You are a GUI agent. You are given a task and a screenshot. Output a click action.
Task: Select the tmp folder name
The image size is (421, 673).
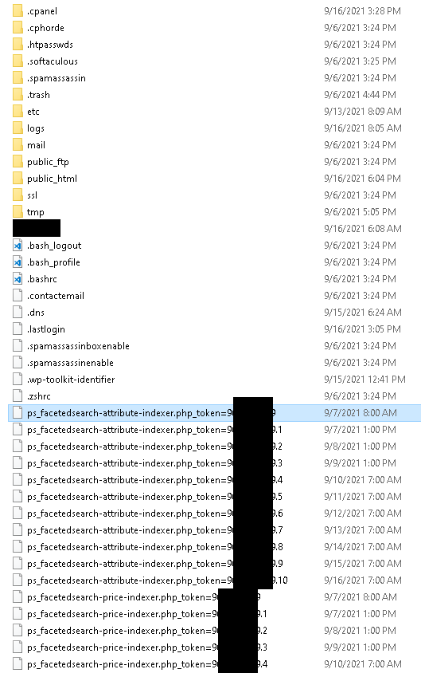coord(36,212)
